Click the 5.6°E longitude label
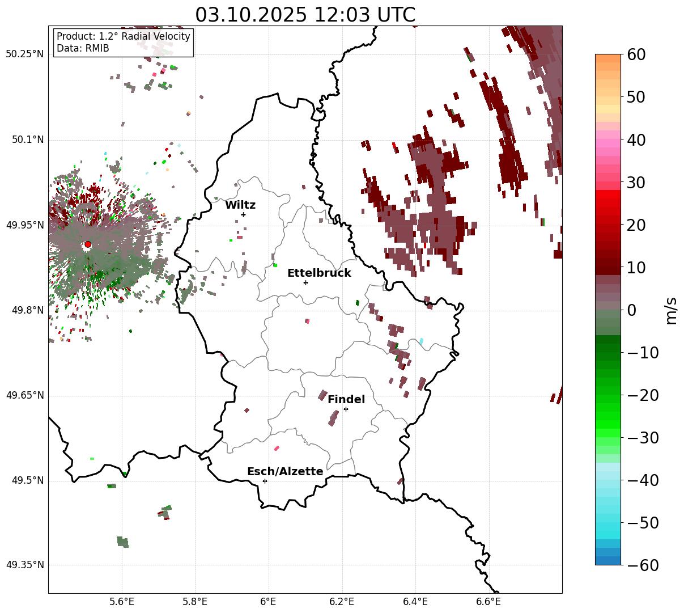Screen dimensions: 684x613 coord(122,602)
